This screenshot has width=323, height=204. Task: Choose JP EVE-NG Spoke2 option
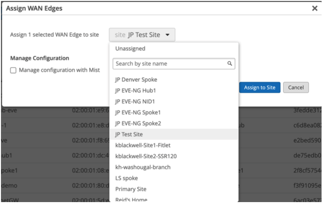(x=138, y=123)
